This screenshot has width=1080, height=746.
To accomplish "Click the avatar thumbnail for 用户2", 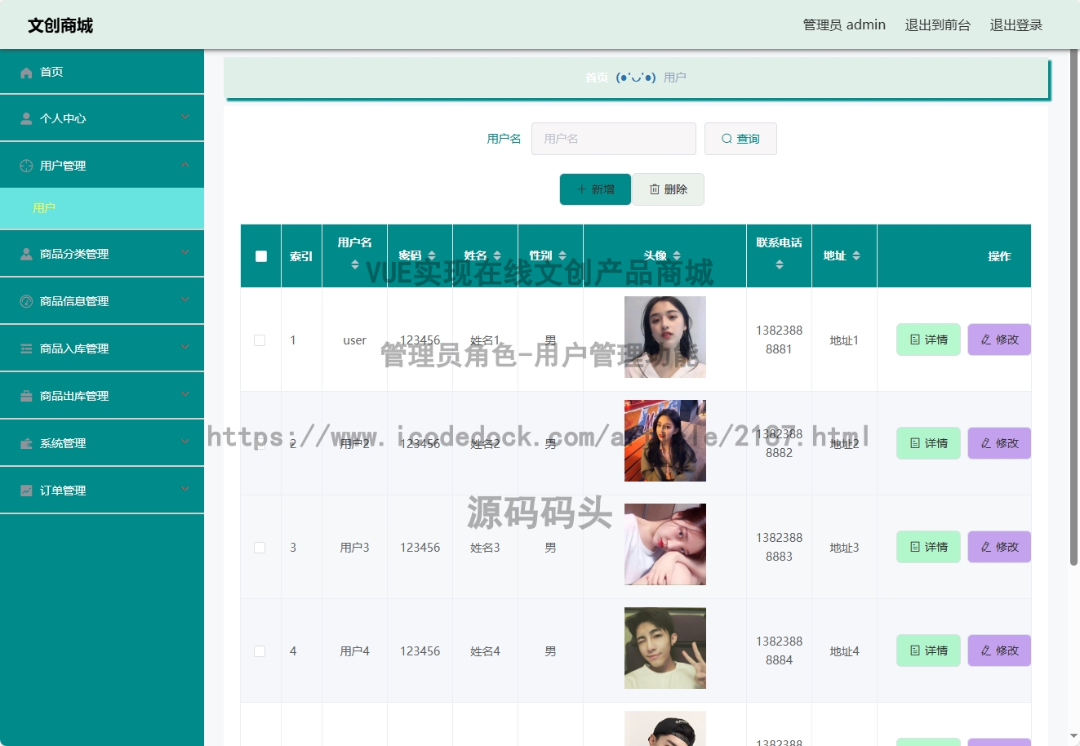I will 665,441.
